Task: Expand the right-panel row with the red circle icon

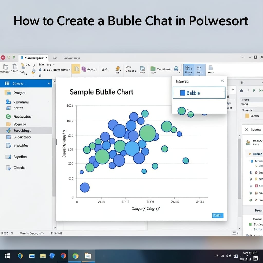Action: 251,172
